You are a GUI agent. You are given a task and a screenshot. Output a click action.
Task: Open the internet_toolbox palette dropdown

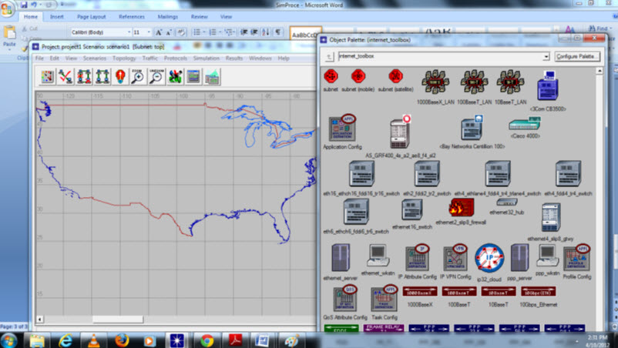point(546,57)
